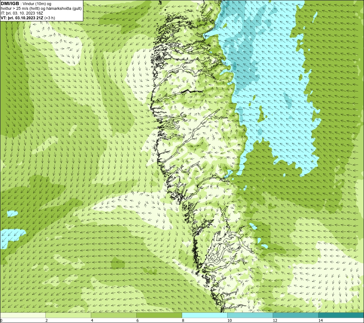
Task: Click the '10' tick label on the scale
Action: point(229,320)
